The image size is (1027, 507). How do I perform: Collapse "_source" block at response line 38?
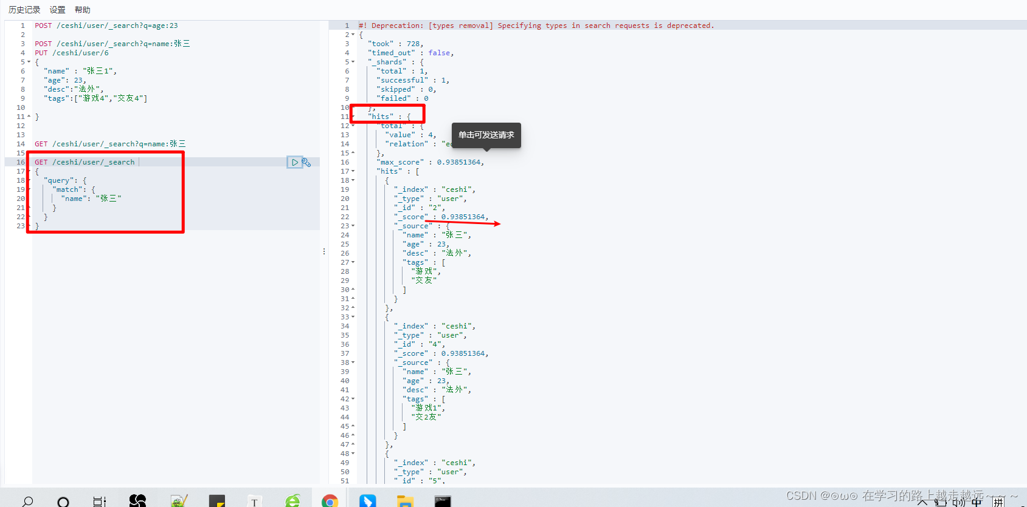tap(353, 362)
